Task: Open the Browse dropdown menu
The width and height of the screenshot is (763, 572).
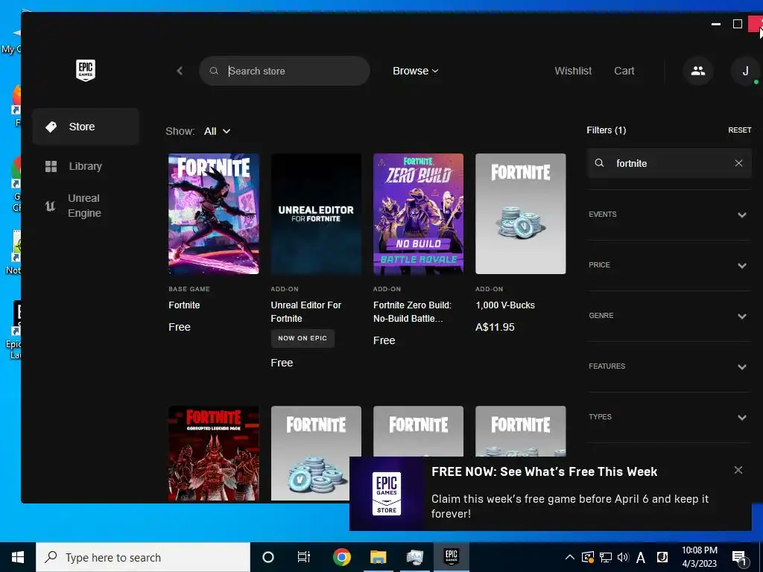Action: coord(416,71)
